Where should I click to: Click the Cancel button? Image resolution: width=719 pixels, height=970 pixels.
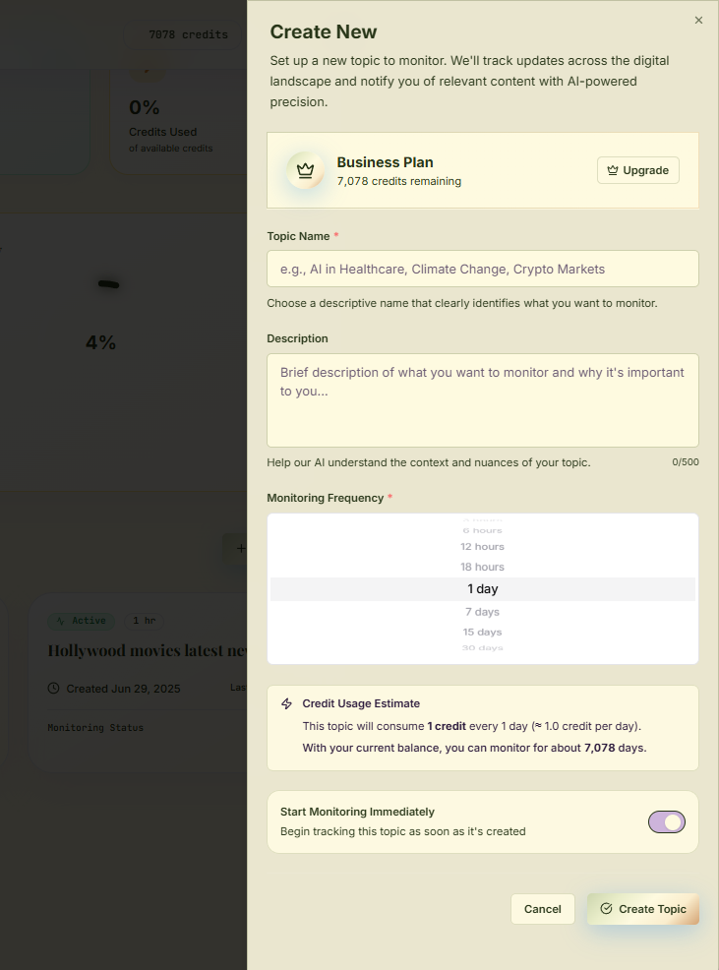[x=542, y=909]
